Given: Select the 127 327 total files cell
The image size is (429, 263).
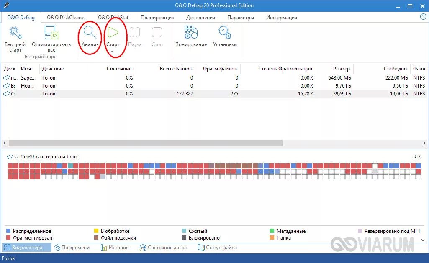Looking at the screenshot, I should 185,93.
